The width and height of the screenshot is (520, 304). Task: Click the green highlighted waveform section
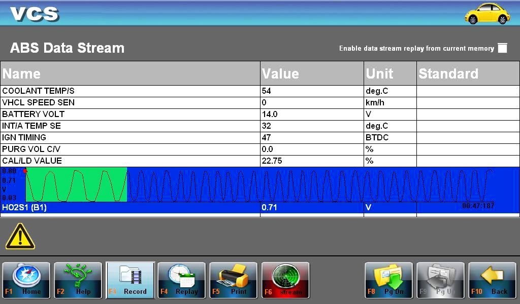point(76,184)
